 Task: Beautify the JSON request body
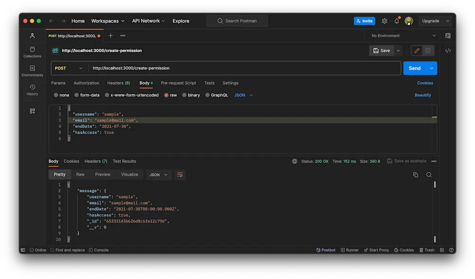click(422, 95)
